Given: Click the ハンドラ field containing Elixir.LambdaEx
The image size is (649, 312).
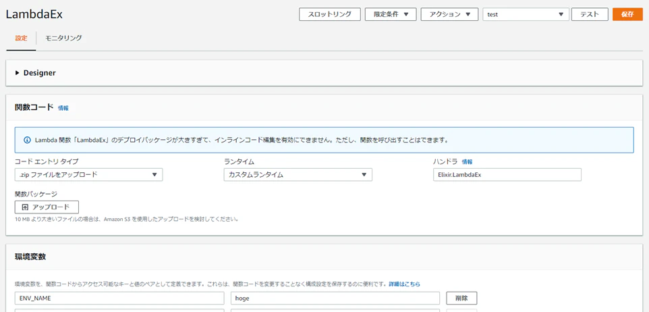Looking at the screenshot, I should 507,175.
